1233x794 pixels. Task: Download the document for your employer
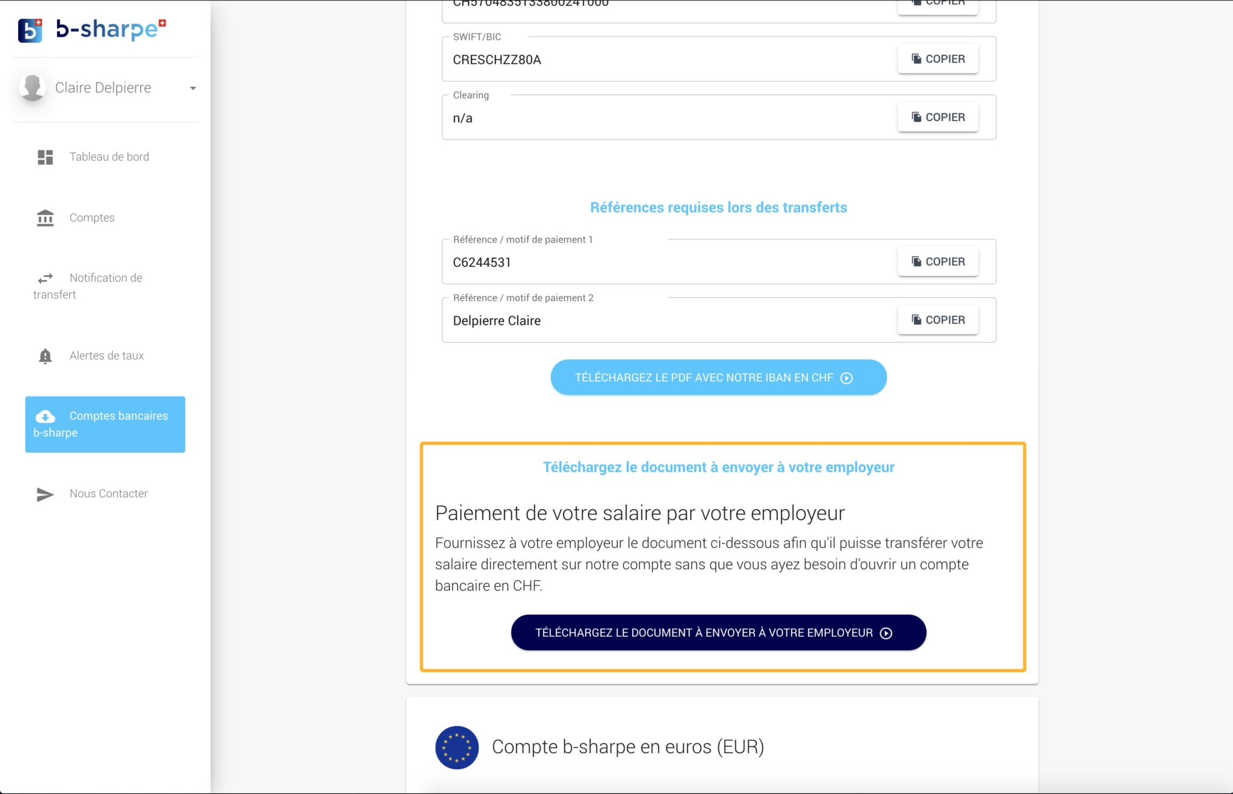coord(718,633)
